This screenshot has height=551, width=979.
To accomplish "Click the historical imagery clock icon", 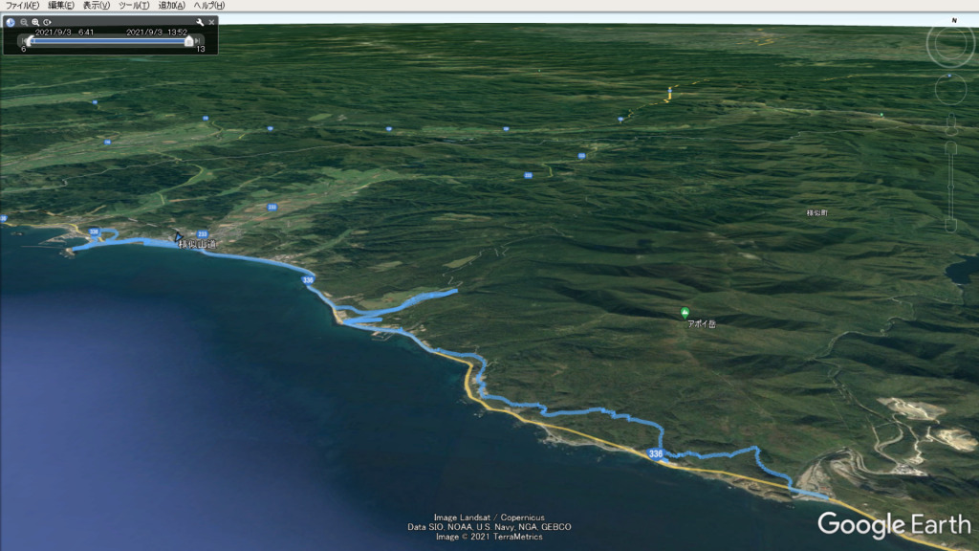I will pyautogui.click(x=11, y=21).
